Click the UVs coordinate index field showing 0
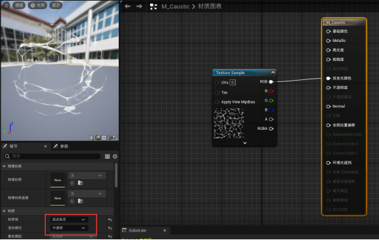This screenshot has height=240, width=379. coord(232,83)
